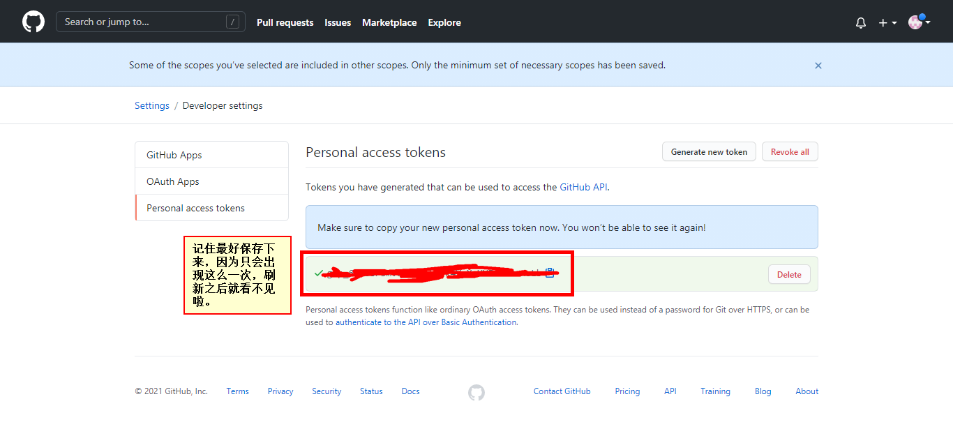Open Security footer link
This screenshot has height=436, width=953.
click(x=327, y=391)
